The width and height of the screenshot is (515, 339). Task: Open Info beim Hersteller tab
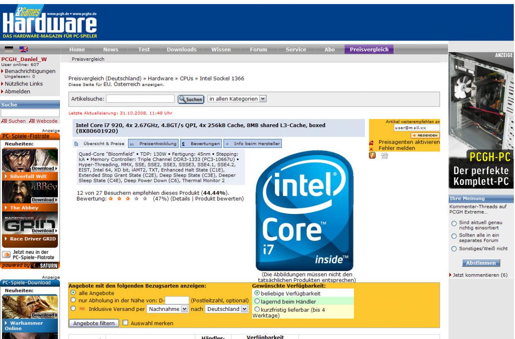pyautogui.click(x=252, y=143)
